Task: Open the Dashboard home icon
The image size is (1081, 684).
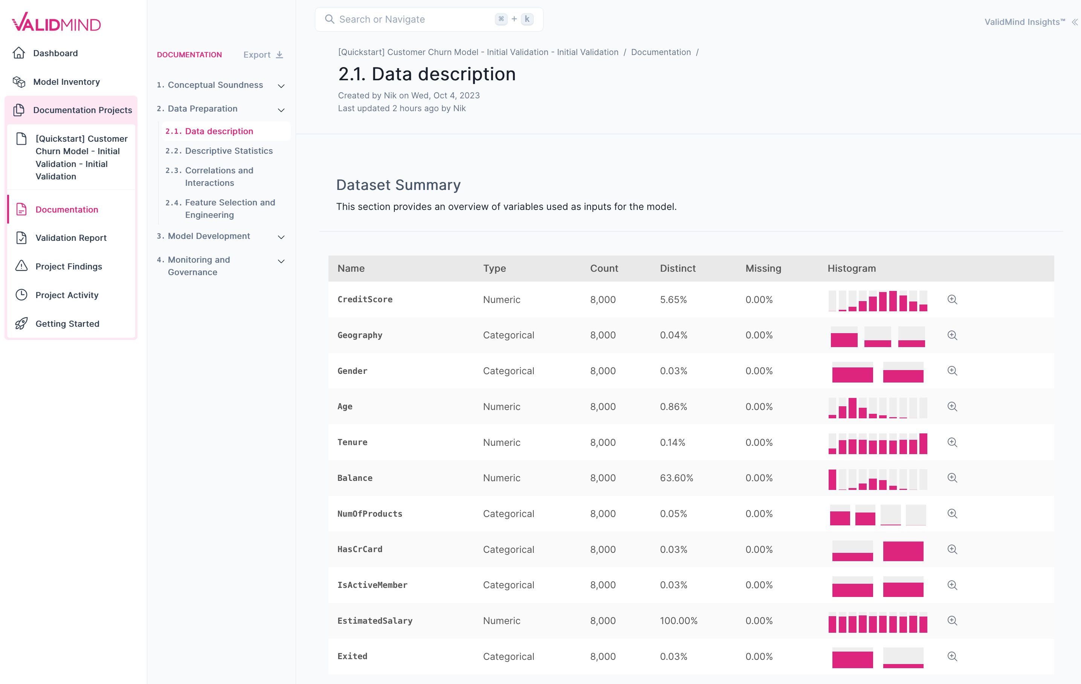Action: (19, 52)
